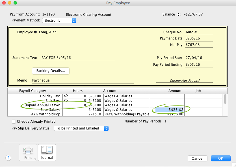Click the arrow next to Employee

pos(36,32)
